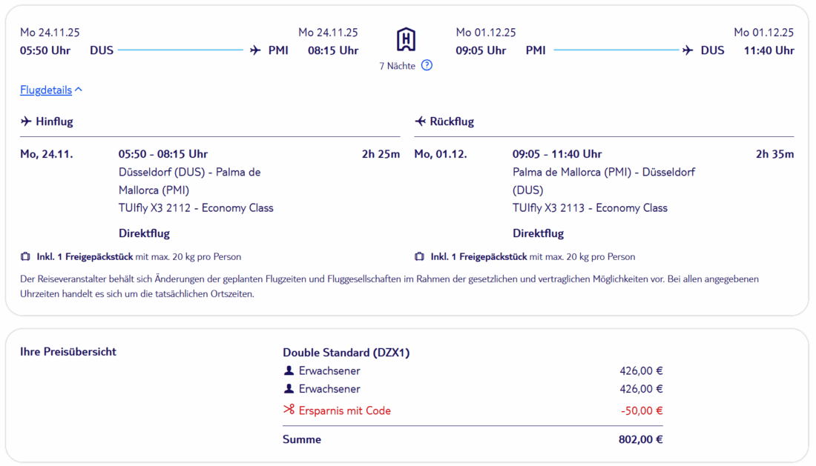
Task: Click the TUIfly X3 2113 flight text
Action: (x=590, y=208)
